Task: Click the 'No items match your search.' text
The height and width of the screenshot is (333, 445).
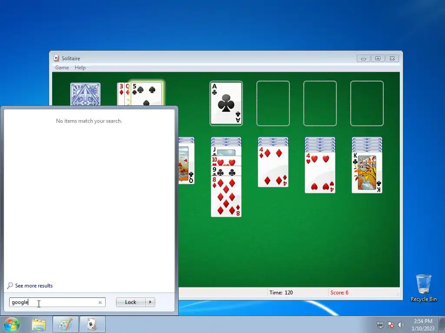Action: (89, 121)
